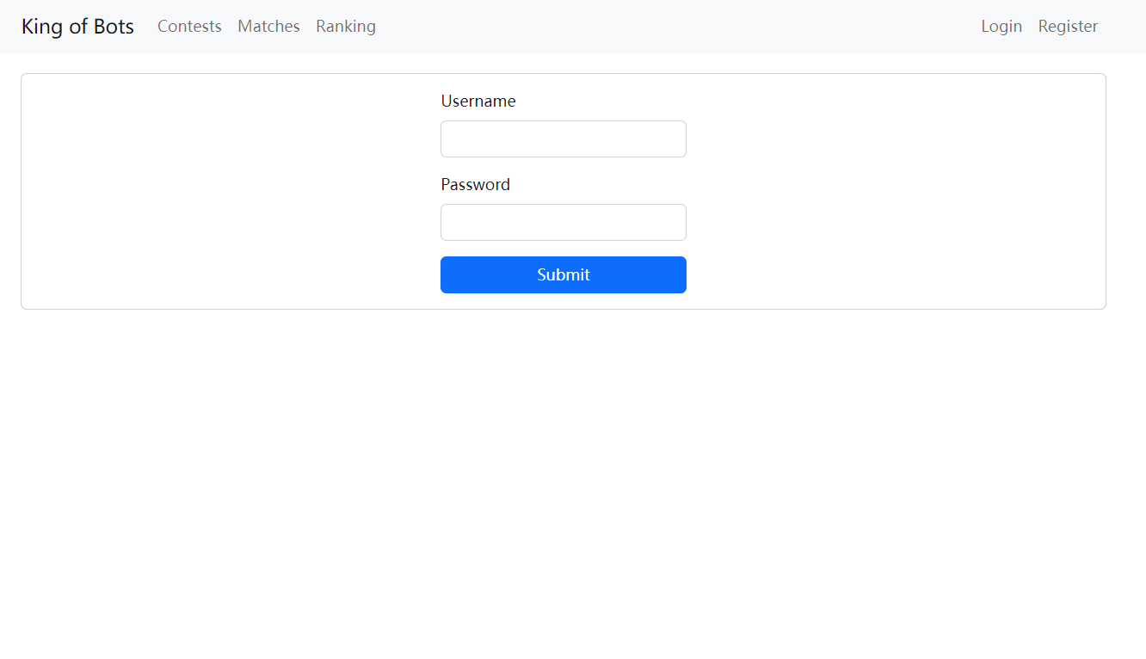
Task: Click the navbar Matches link
Action: tap(268, 26)
